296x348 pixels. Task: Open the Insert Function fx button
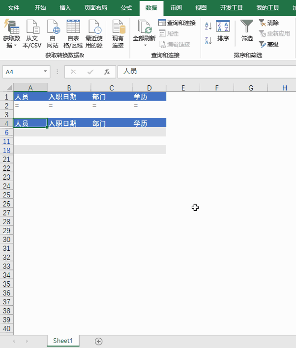coord(107,72)
